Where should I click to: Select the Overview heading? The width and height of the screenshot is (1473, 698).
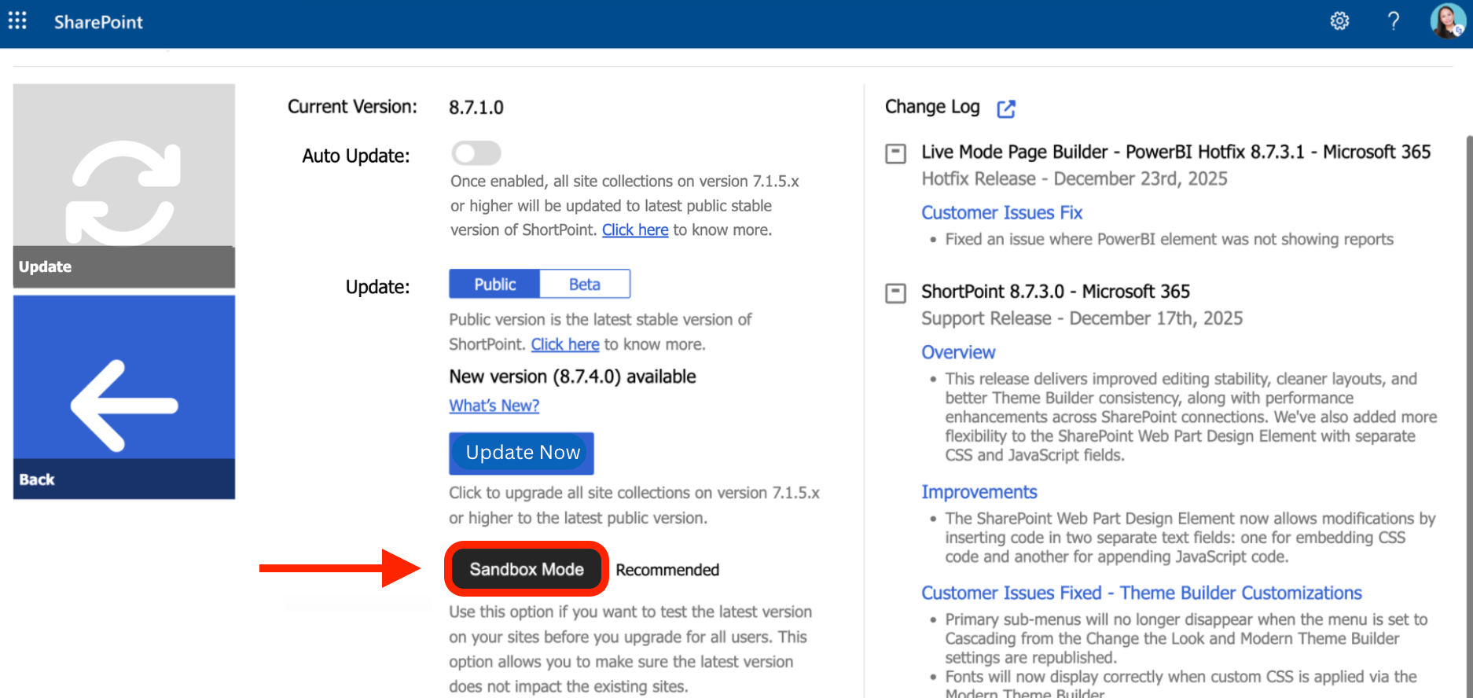click(958, 352)
